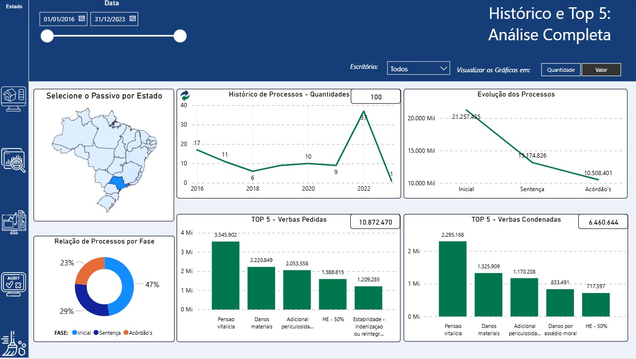Switch graphs to Quantidade view
Image resolution: width=636 pixels, height=359 pixels.
pos(561,70)
